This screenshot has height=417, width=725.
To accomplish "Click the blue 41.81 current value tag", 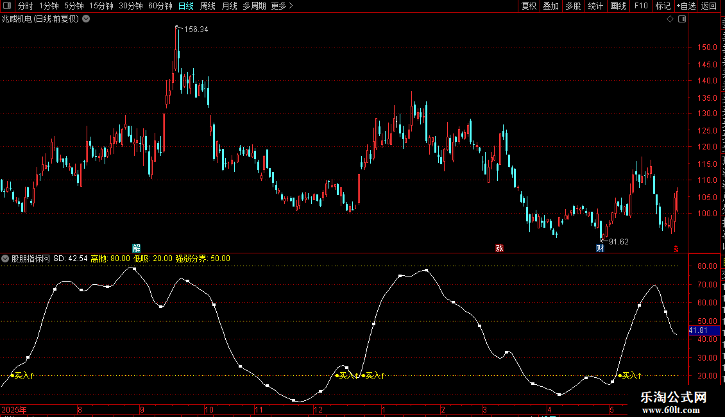I will point(704,330).
